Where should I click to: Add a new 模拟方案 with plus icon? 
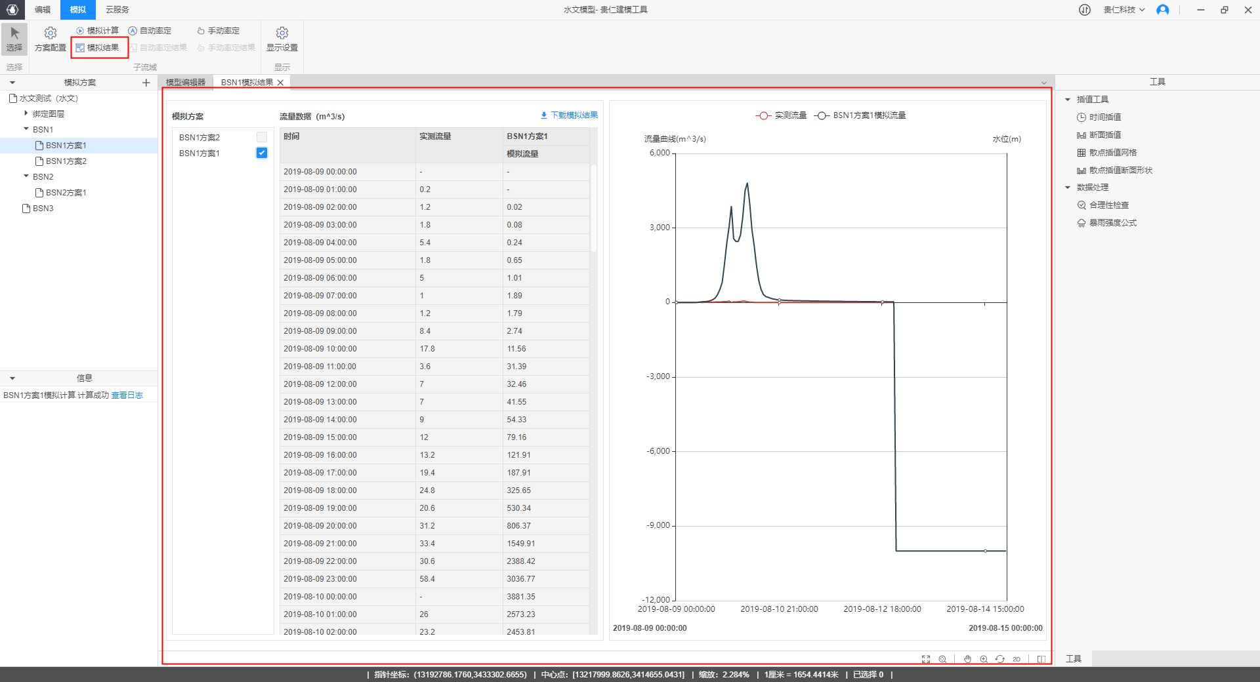coord(146,83)
